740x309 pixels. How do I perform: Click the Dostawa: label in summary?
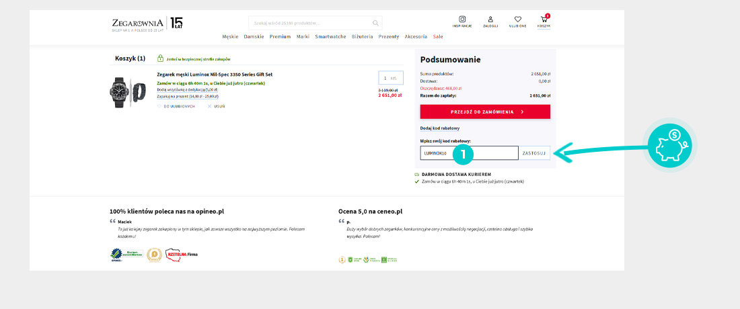click(429, 81)
